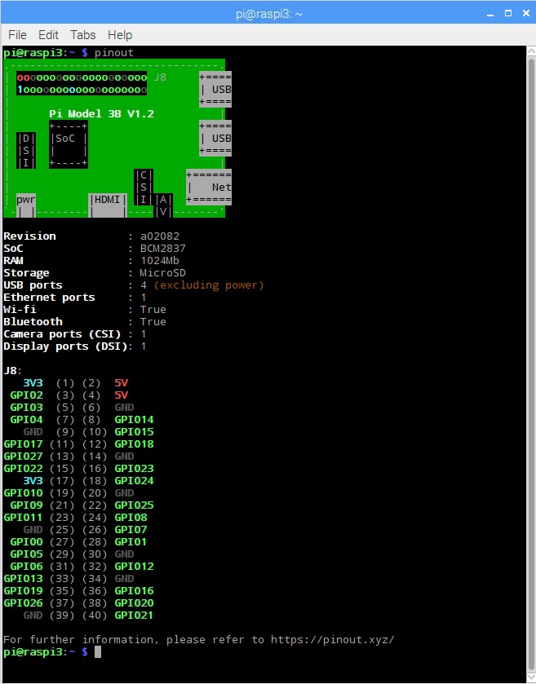This screenshot has height=684, width=536.
Task: Click the Net port in the board diagram
Action: [209, 188]
